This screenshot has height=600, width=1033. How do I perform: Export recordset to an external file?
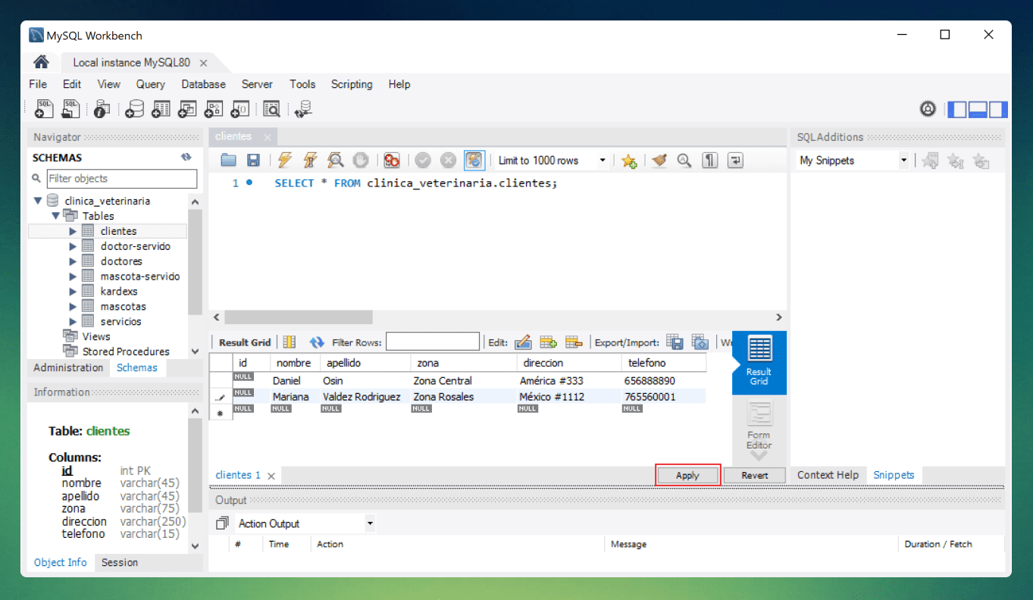tap(675, 342)
